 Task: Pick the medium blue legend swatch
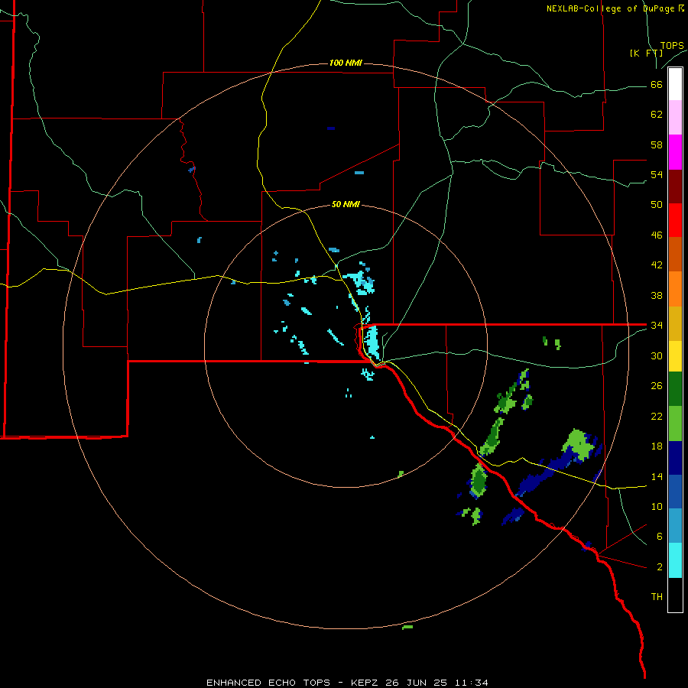pyautogui.click(x=675, y=492)
